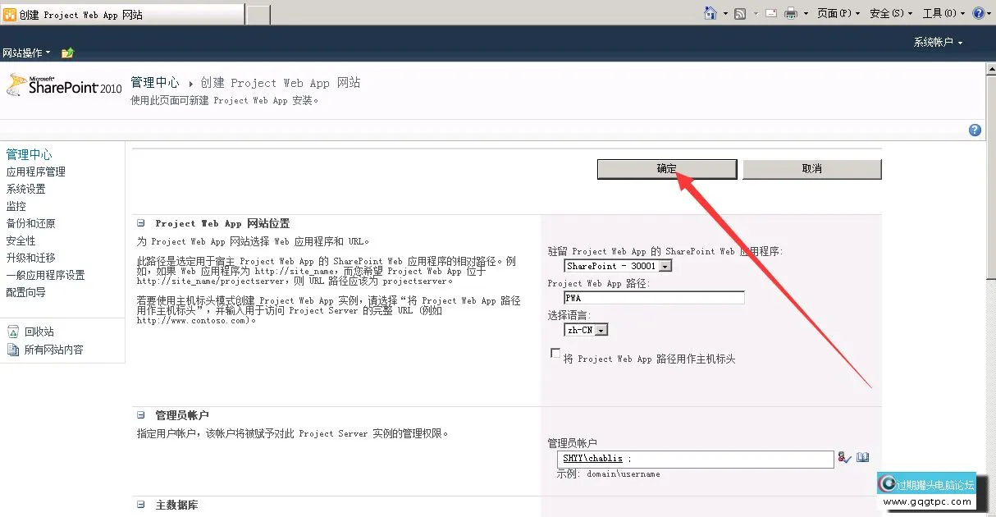
Task: Click the Check Names icon beside administrator account
Action: [844, 458]
